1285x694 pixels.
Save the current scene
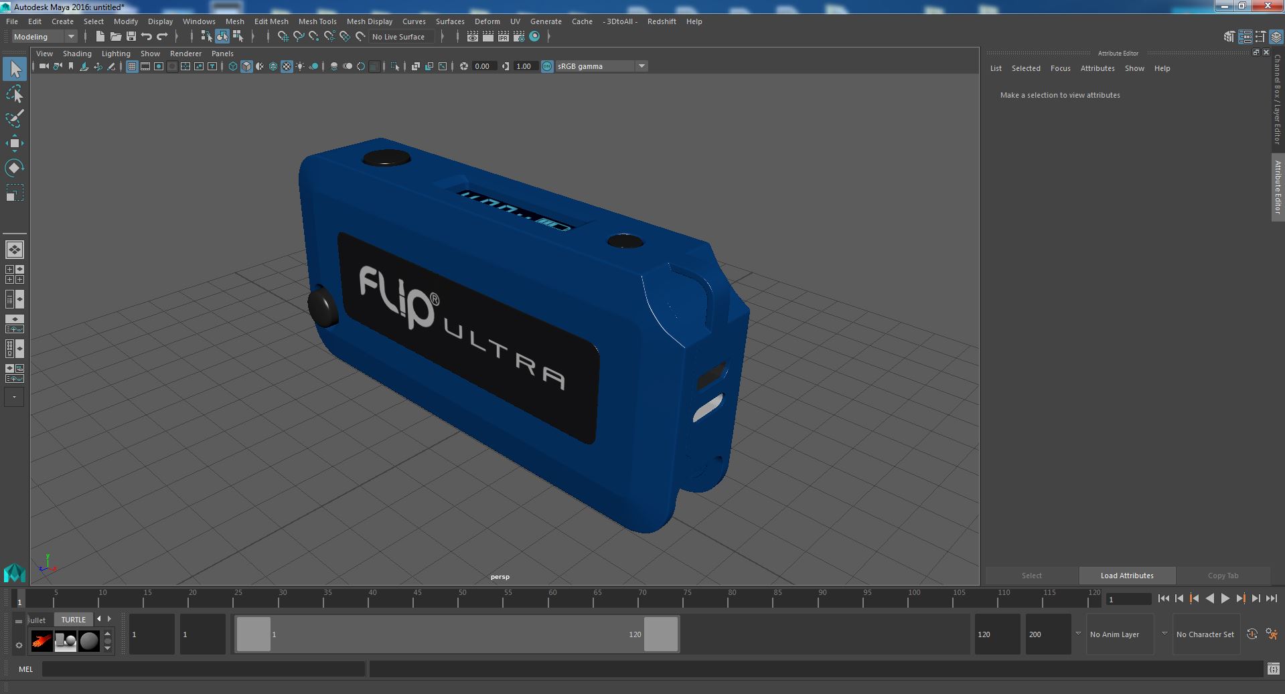[x=131, y=37]
